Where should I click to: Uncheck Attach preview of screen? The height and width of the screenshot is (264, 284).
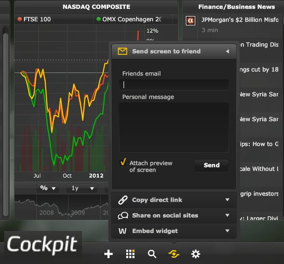coord(123,162)
